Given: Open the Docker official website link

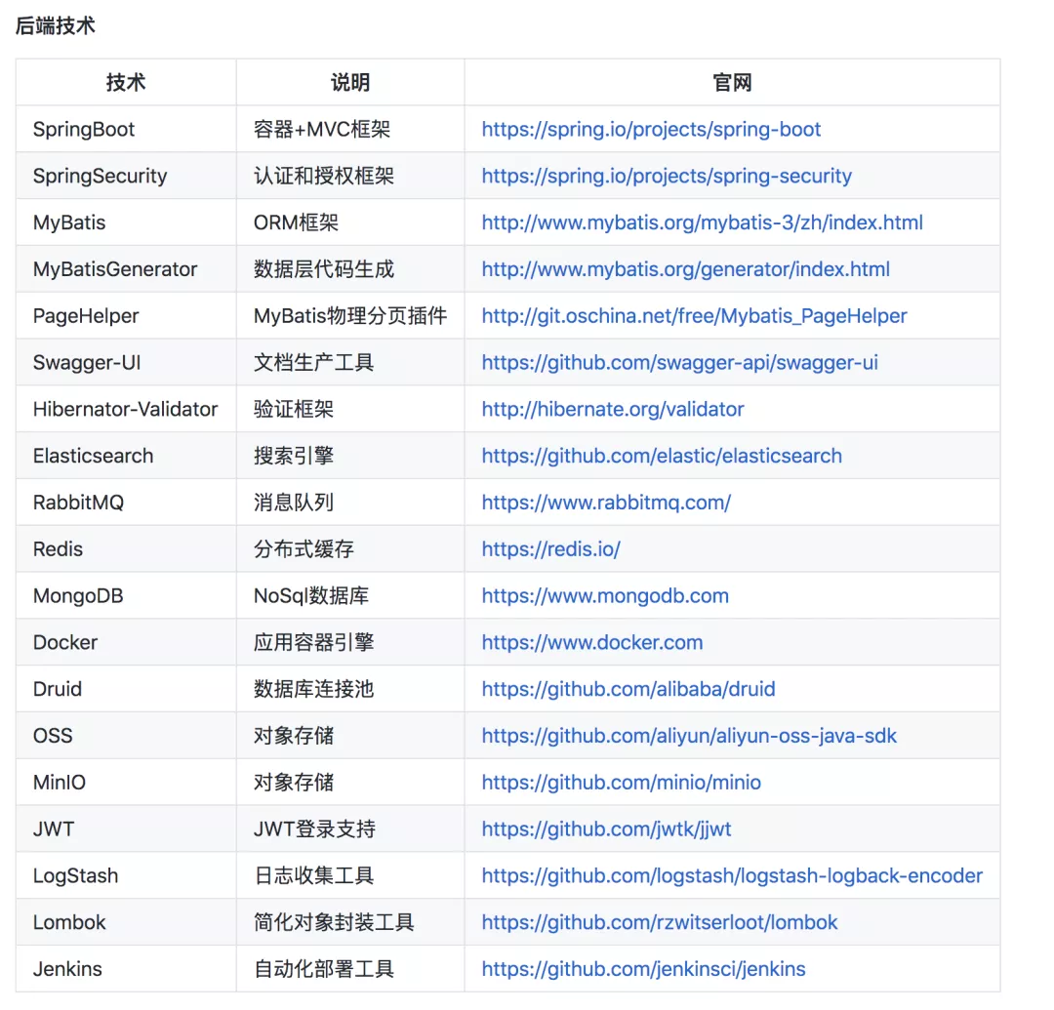Looking at the screenshot, I should pos(592,642).
